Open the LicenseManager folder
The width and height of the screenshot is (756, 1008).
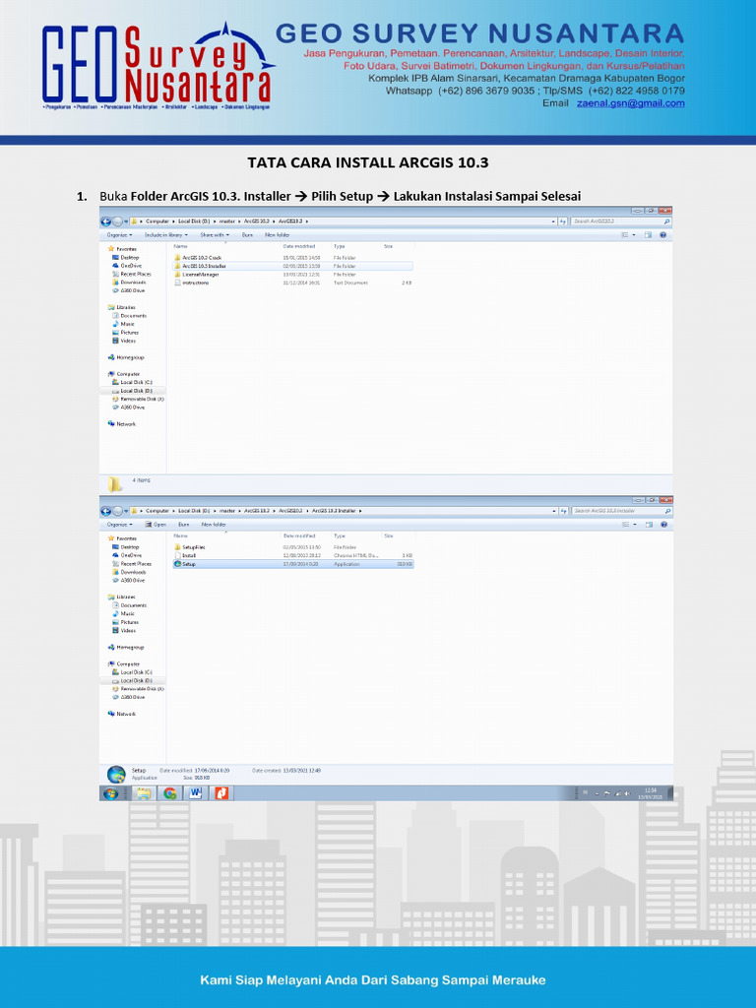tap(292, 275)
